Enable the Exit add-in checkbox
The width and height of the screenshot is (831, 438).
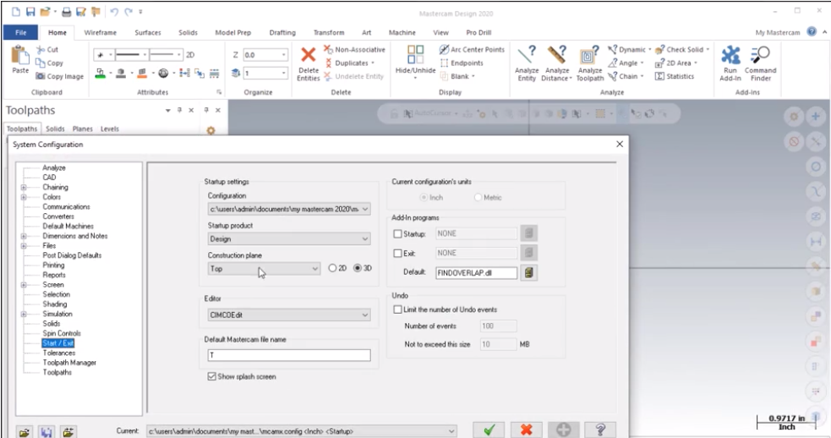397,253
